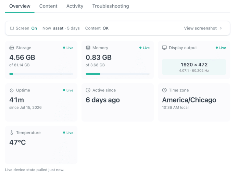Click the Uptime stopwatch icon
Screen dimensions: 236x175
click(x=12, y=90)
